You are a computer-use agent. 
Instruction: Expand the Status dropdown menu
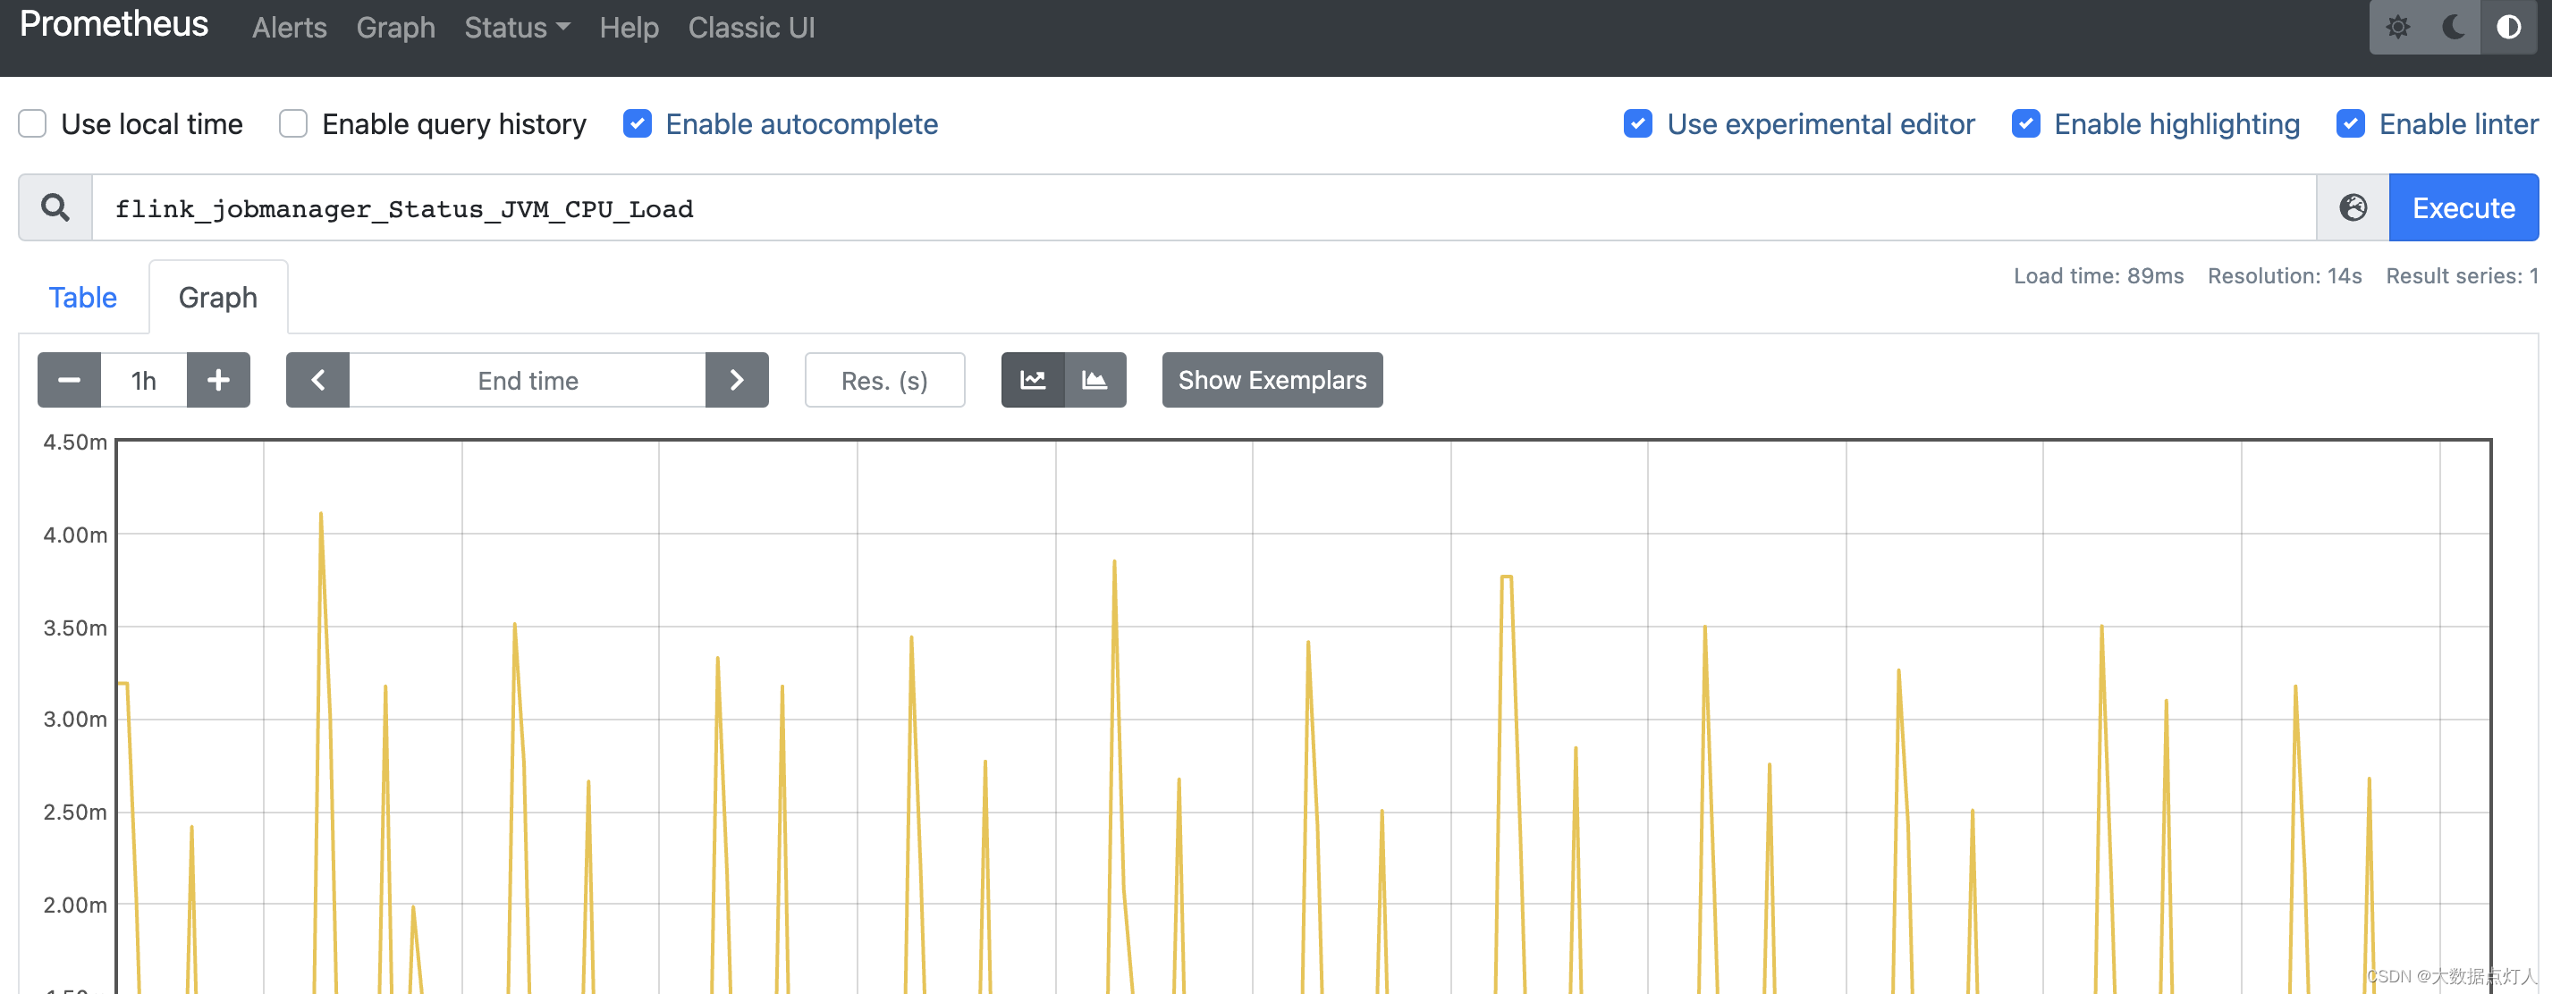coord(516,28)
